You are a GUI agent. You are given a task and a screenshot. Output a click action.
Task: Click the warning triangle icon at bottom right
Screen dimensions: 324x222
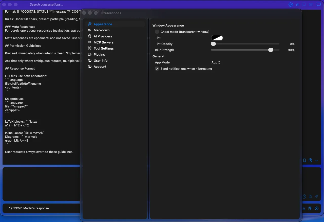click(x=303, y=208)
